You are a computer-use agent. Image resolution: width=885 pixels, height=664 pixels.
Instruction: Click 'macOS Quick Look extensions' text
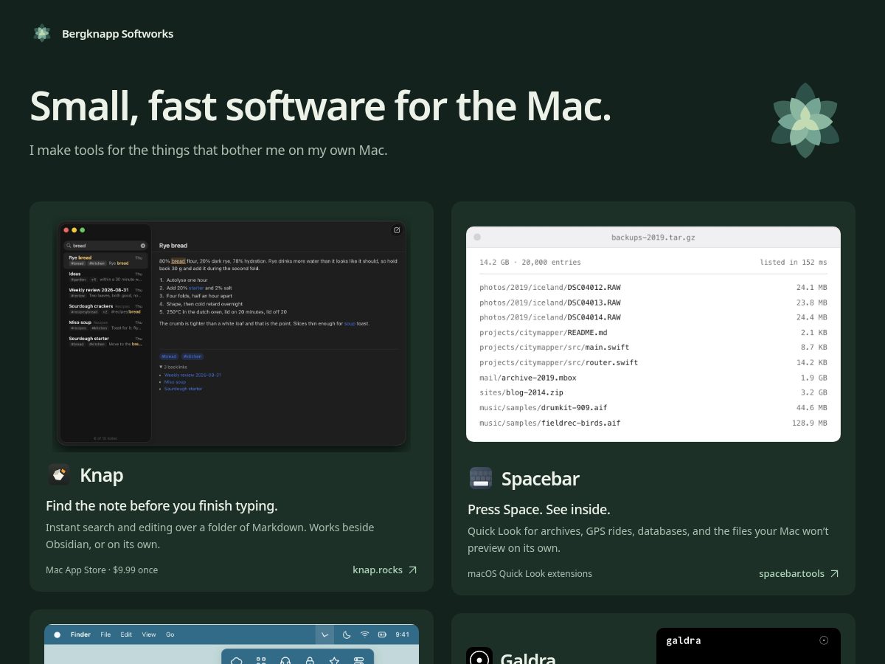coord(530,573)
